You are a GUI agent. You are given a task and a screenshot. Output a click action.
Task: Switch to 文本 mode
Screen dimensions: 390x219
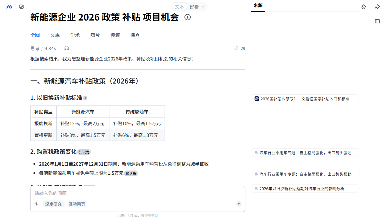pyautogui.click(x=179, y=7)
